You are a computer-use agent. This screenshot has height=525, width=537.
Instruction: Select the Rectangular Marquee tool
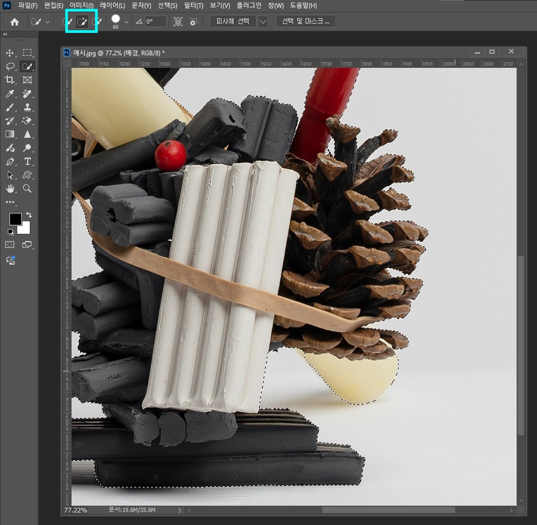[x=27, y=52]
